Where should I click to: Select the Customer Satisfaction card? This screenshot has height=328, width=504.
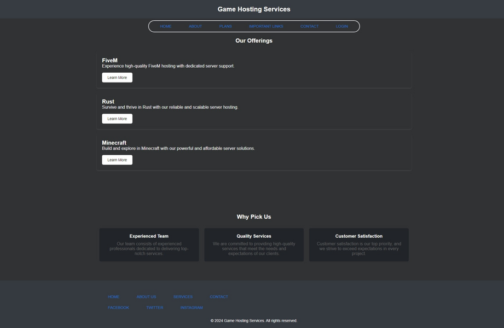(359, 245)
